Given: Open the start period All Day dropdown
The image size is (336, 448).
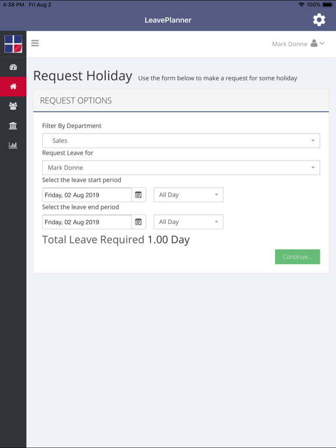Looking at the screenshot, I should 188,195.
